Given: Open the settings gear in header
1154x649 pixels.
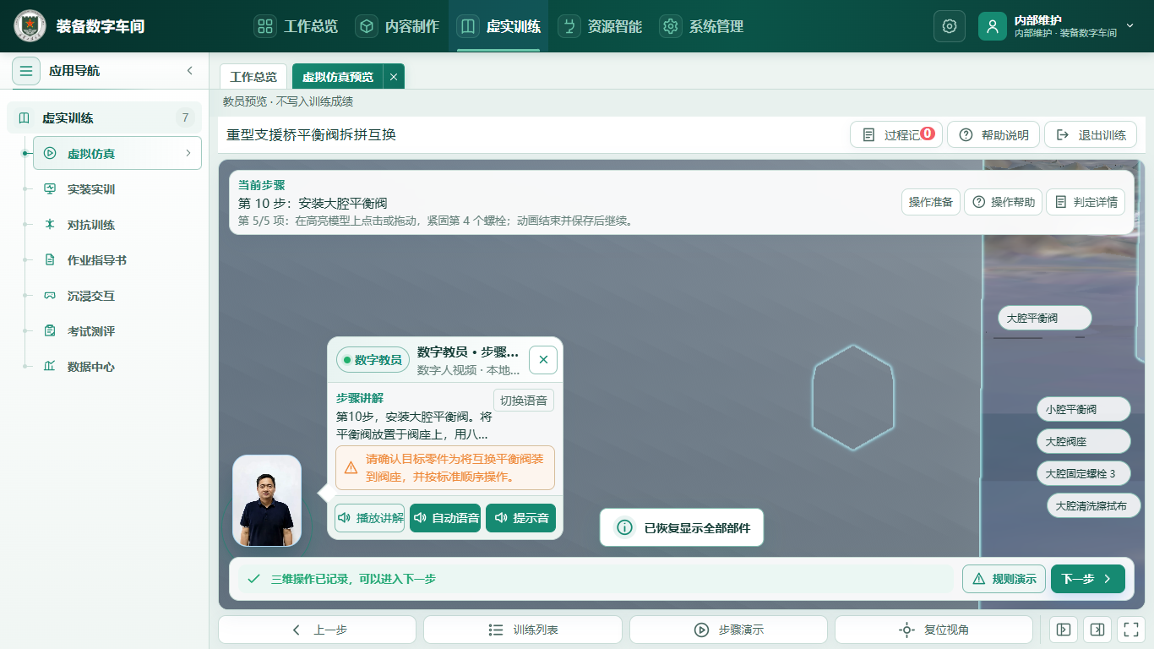Looking at the screenshot, I should [x=950, y=26].
